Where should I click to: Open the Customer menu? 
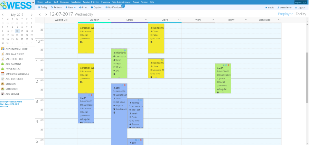click(x=65, y=2)
